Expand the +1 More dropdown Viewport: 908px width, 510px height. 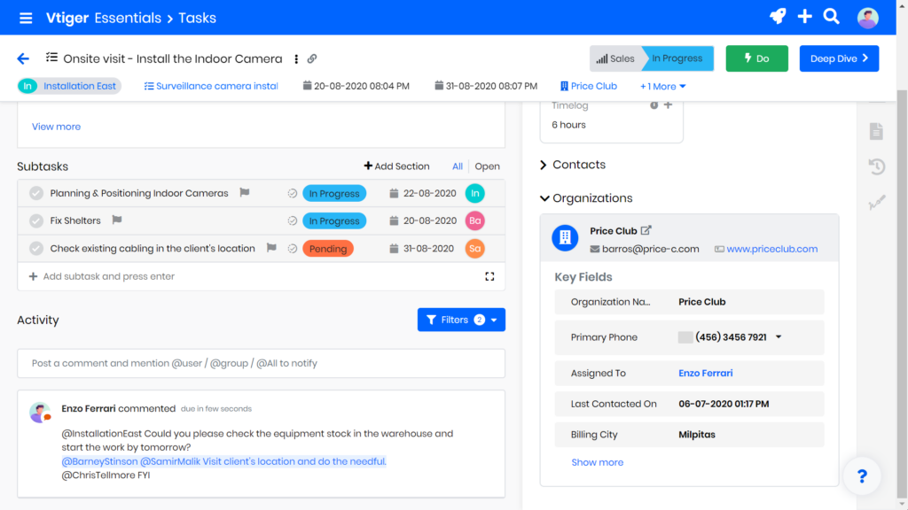click(663, 87)
